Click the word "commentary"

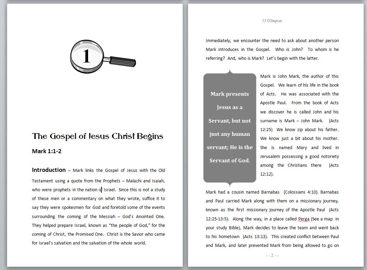pyautogui.click(x=84, y=199)
